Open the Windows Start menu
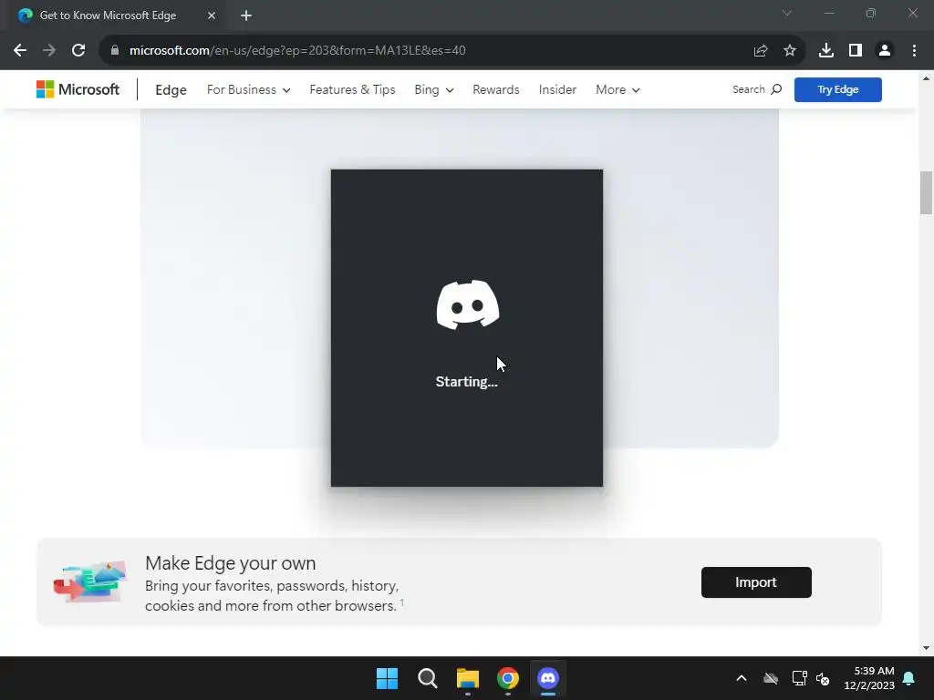This screenshot has height=700, width=934. tap(387, 678)
